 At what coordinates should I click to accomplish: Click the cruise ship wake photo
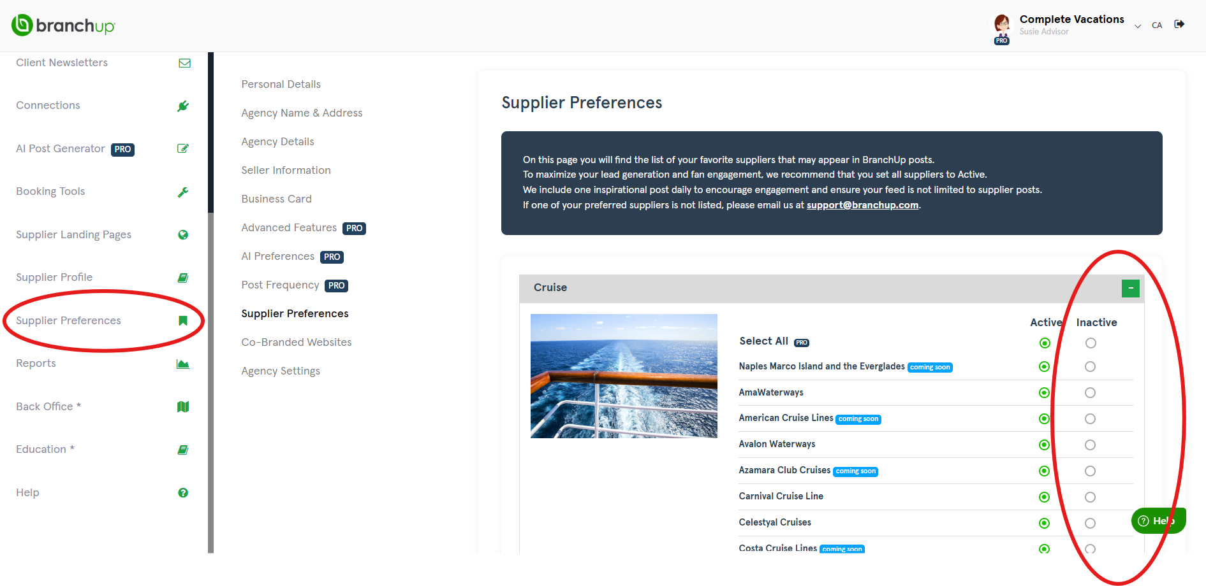(x=624, y=376)
